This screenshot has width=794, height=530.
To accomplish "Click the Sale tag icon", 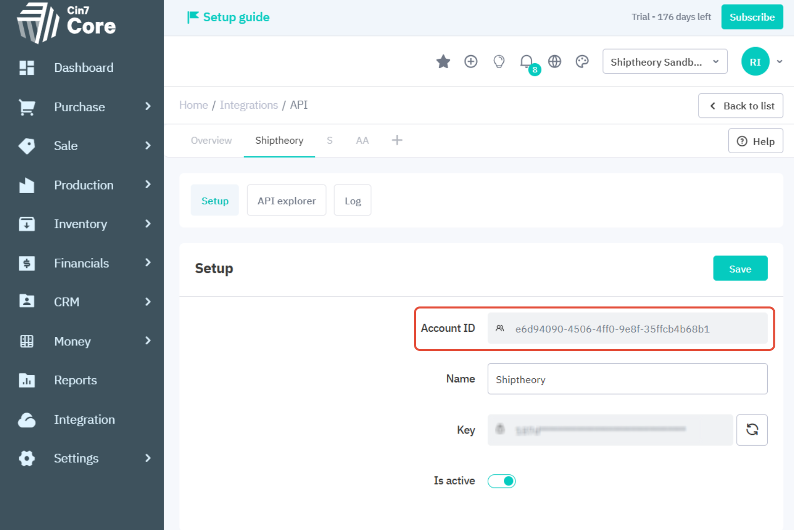I will (x=27, y=146).
